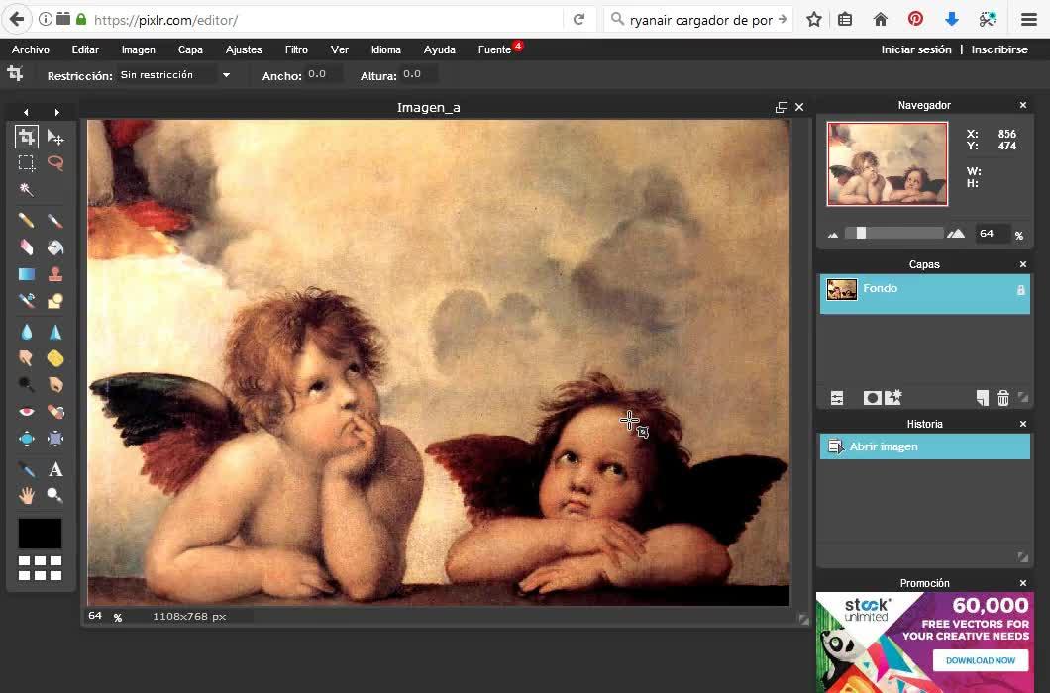This screenshot has height=693, width=1050.
Task: Click Iniciar sesión link
Action: tap(916, 49)
